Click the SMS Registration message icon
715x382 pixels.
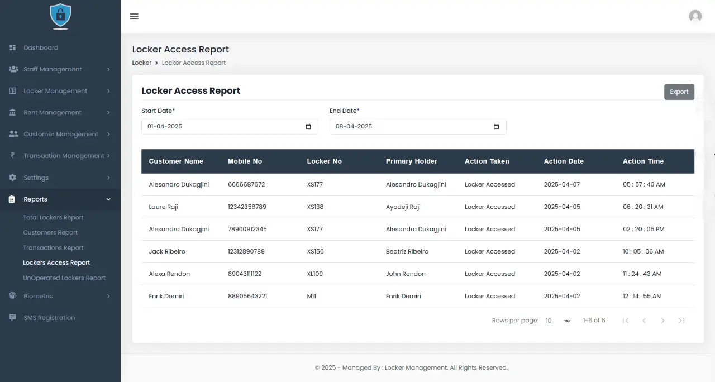tap(12, 318)
